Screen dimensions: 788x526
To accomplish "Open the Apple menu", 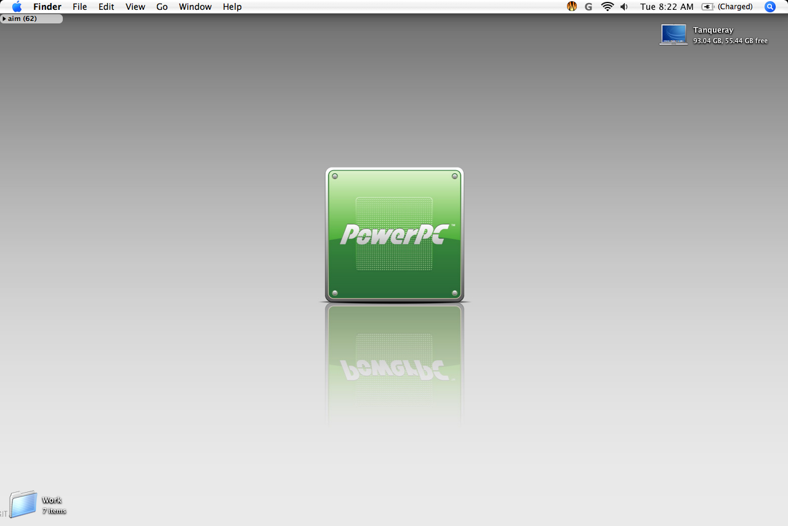I will point(17,7).
